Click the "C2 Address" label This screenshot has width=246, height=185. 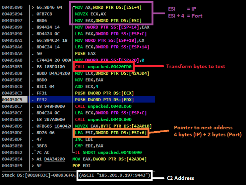(x=180, y=178)
